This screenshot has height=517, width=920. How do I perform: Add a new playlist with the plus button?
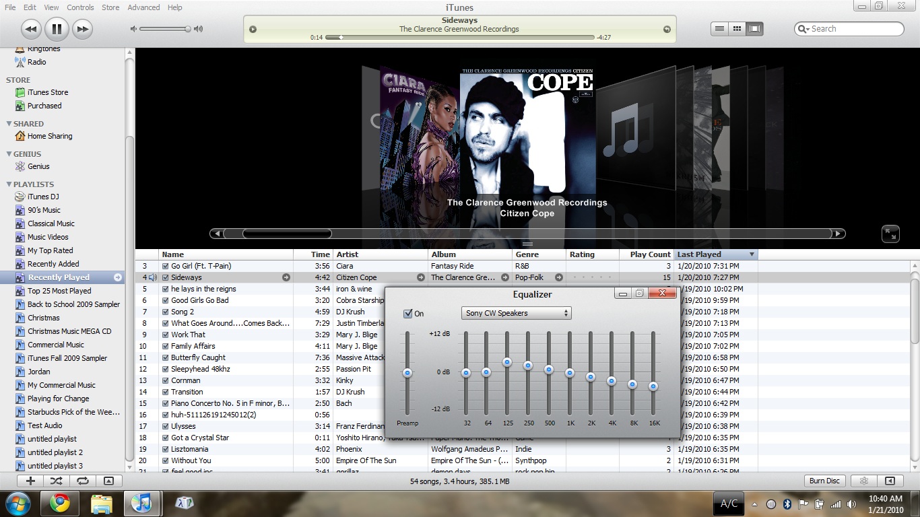pos(30,481)
